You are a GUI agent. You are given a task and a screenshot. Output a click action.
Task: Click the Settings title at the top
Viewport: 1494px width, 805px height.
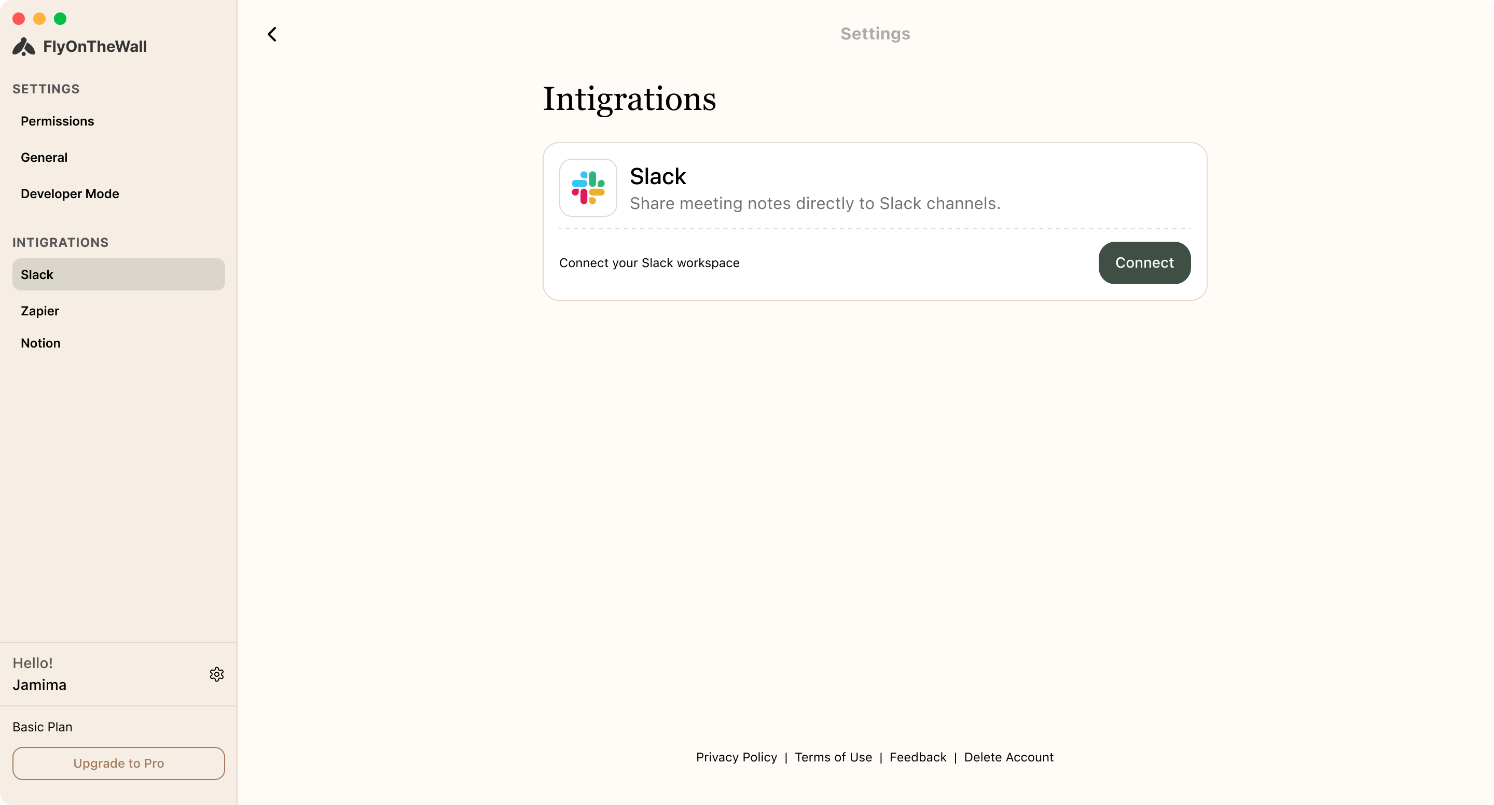point(875,34)
